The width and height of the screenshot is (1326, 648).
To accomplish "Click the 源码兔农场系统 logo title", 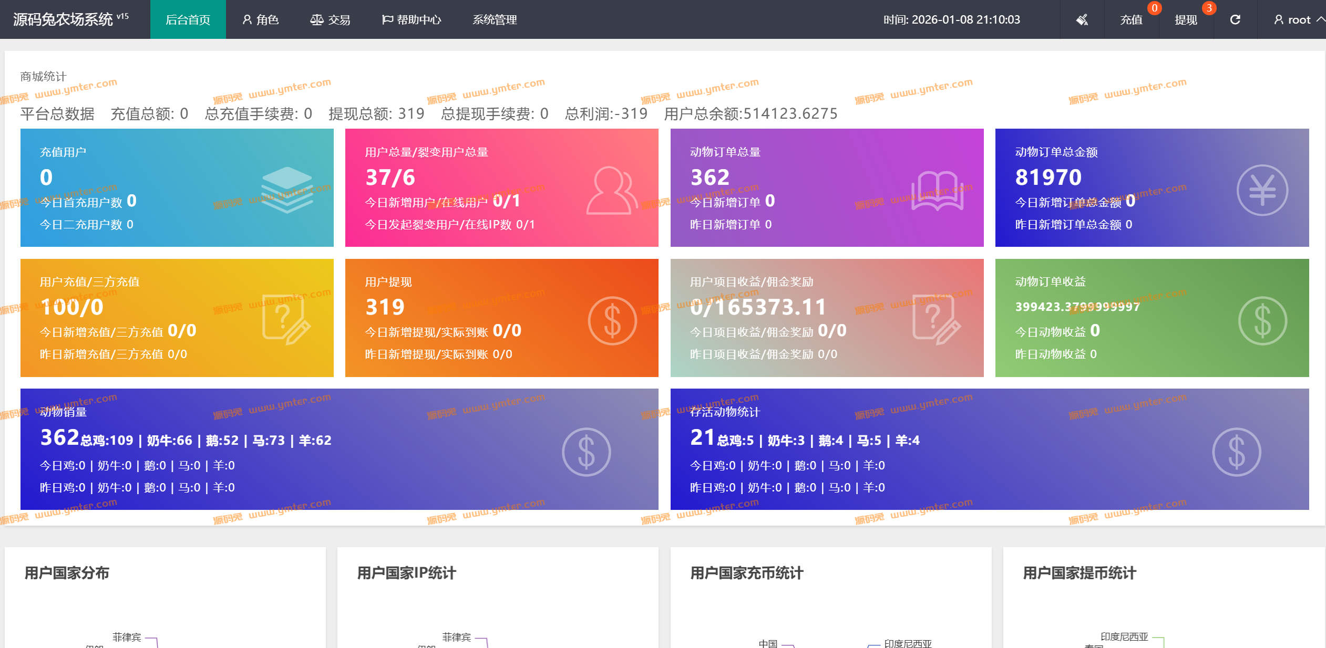I will [x=63, y=20].
